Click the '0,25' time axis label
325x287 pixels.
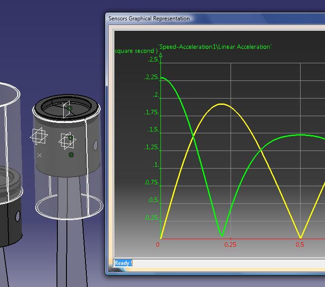230,245
